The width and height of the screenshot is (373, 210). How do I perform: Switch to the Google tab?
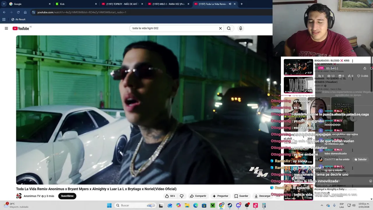click(29, 4)
